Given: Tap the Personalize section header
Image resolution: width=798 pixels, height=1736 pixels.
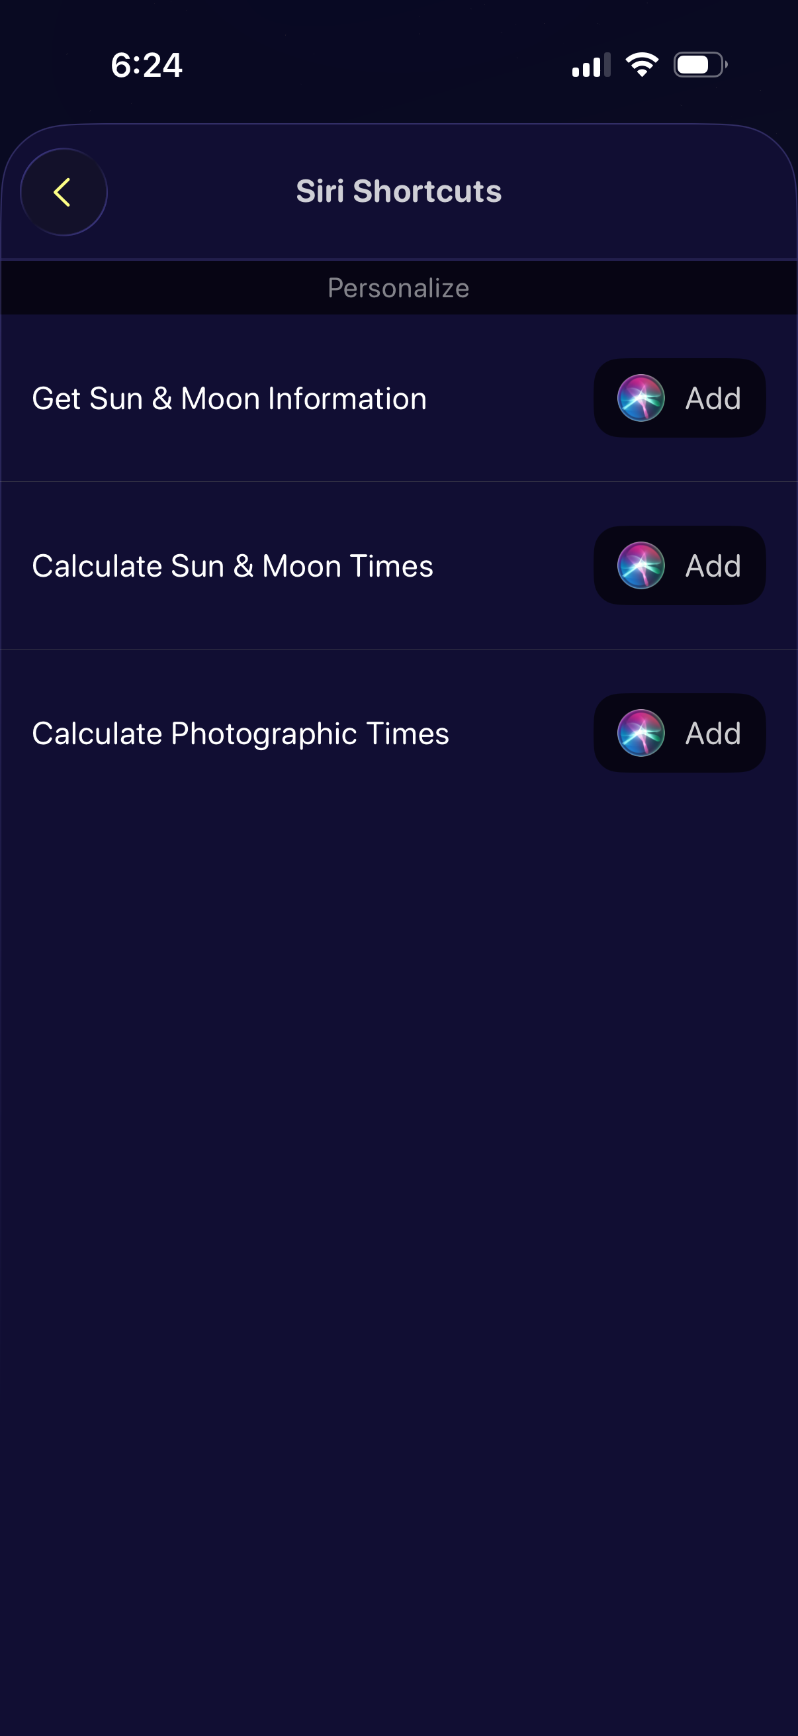Looking at the screenshot, I should (x=398, y=288).
